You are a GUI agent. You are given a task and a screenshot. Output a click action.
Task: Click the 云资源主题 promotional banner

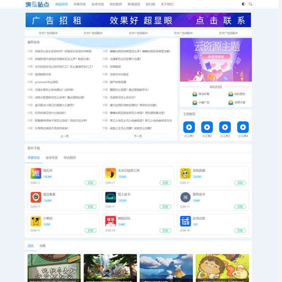216,60
